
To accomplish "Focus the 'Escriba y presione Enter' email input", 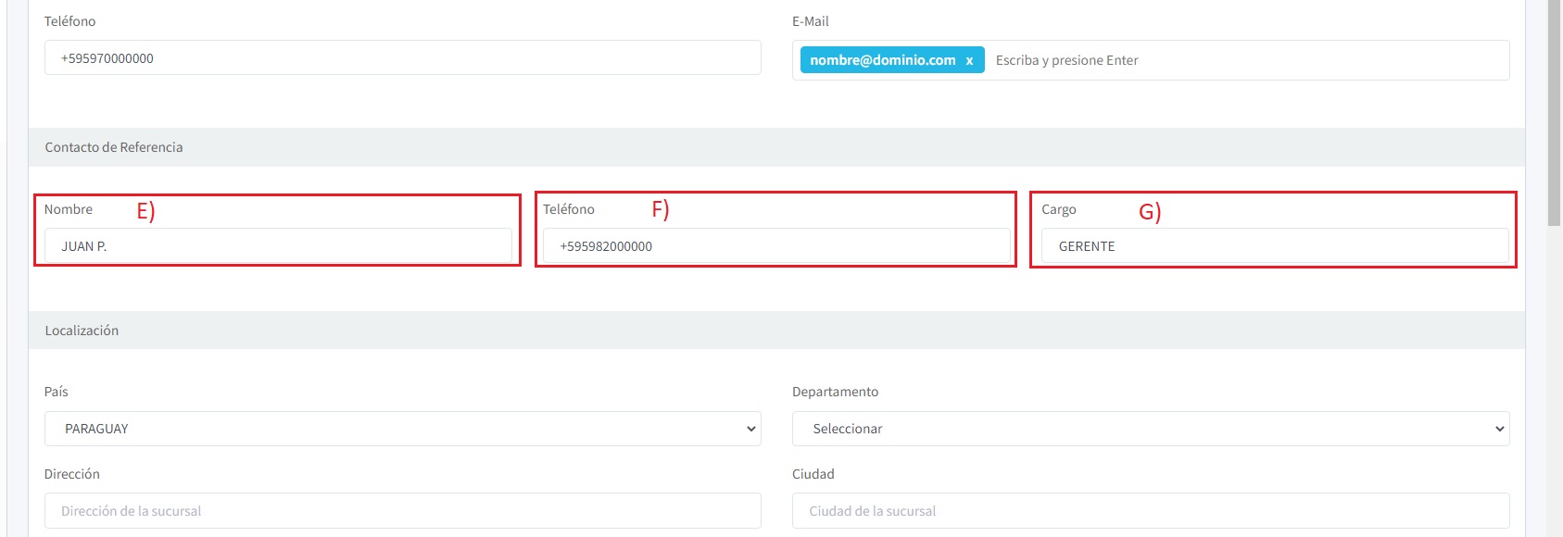I will 1242,60.
